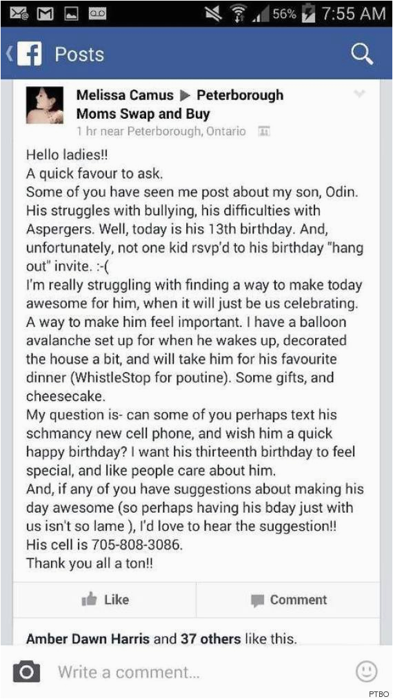Like the post about Odin's birthday
The width and height of the screenshot is (393, 699).
pos(105,600)
